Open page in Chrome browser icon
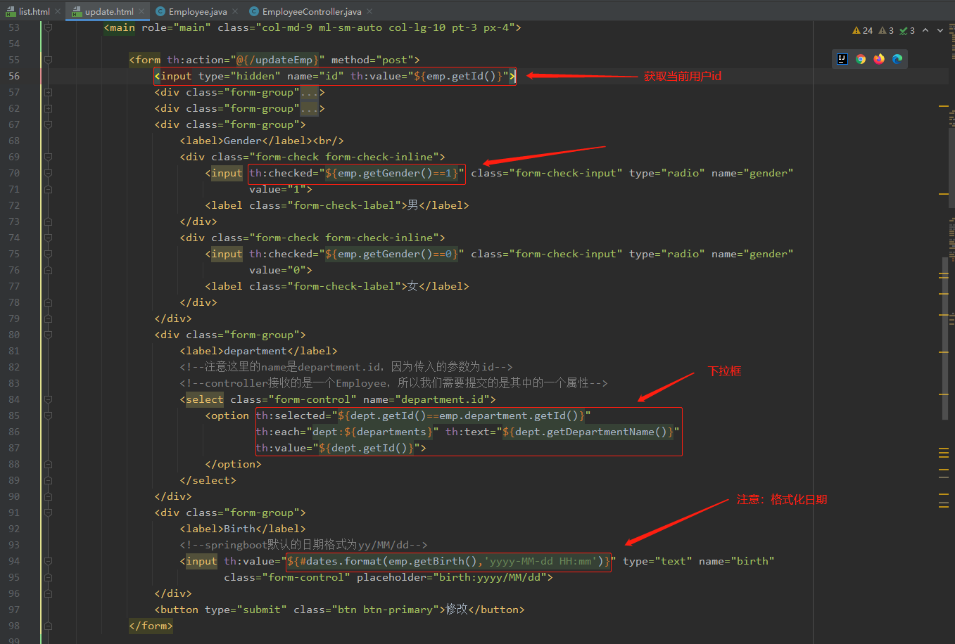This screenshot has height=644, width=955. click(x=861, y=59)
